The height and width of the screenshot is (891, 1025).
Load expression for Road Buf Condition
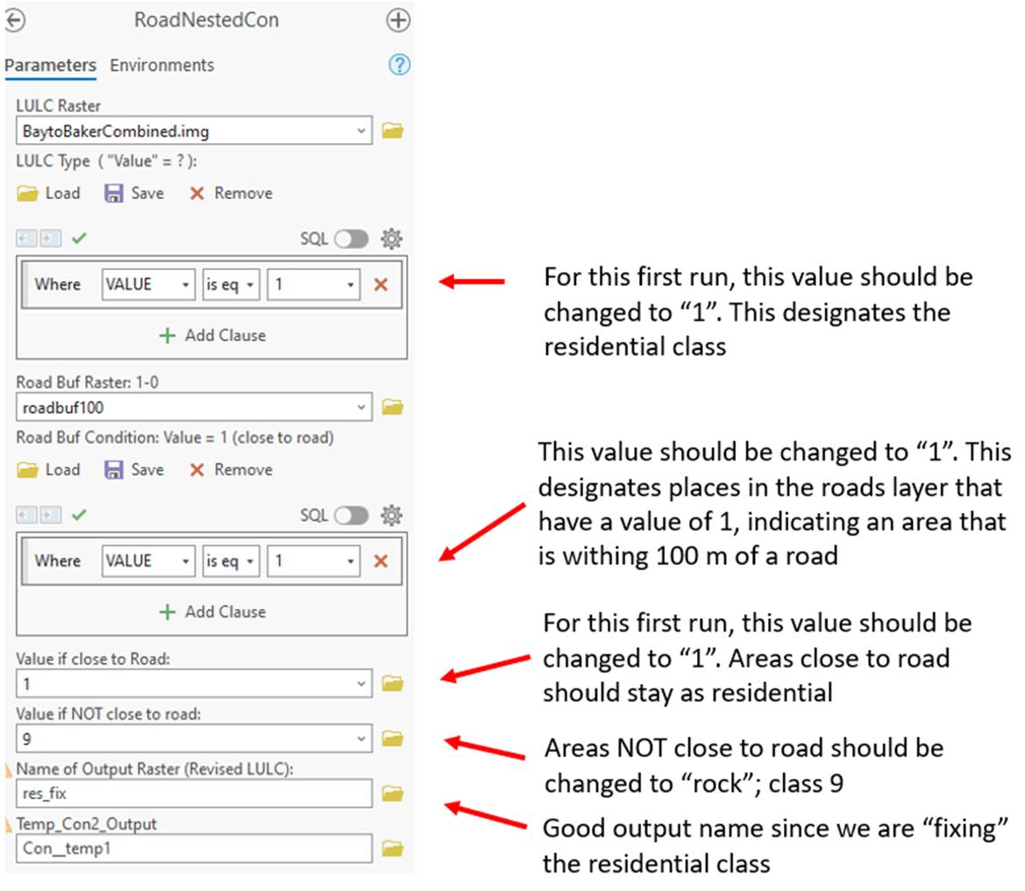click(x=48, y=470)
